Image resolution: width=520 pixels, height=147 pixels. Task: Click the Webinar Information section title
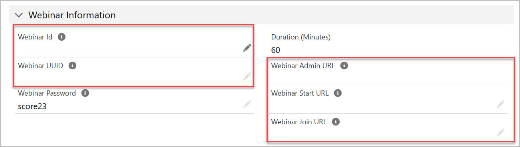[72, 15]
